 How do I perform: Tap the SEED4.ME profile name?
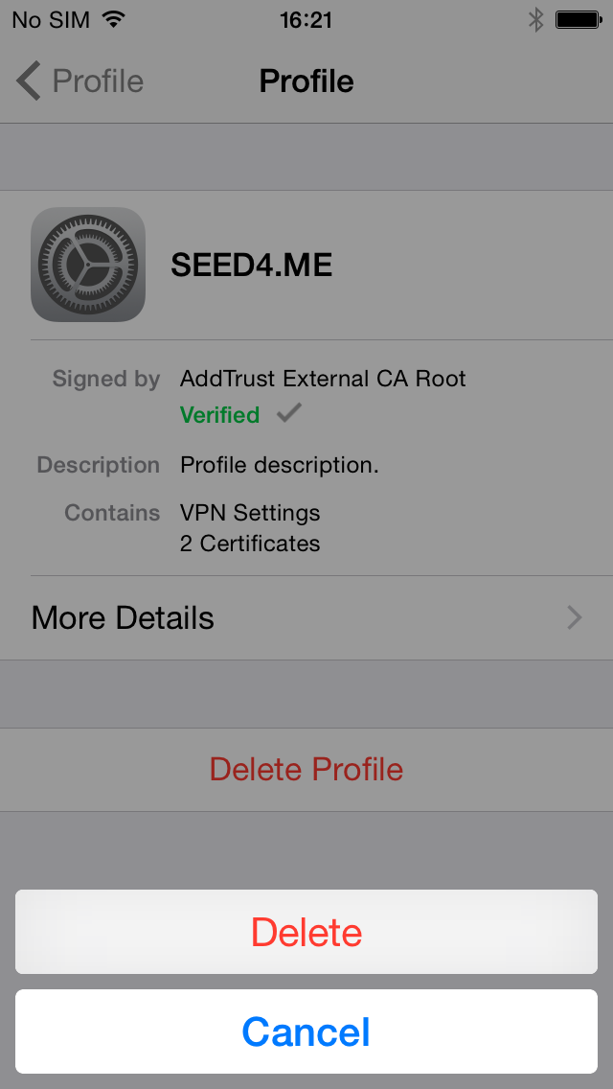[252, 265]
